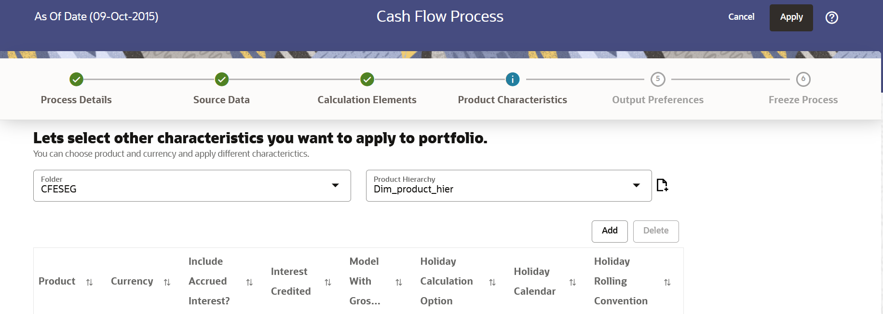This screenshot has height=314, width=883.
Task: Click the green checkmark on Calculation Elements step
Action: coord(367,79)
